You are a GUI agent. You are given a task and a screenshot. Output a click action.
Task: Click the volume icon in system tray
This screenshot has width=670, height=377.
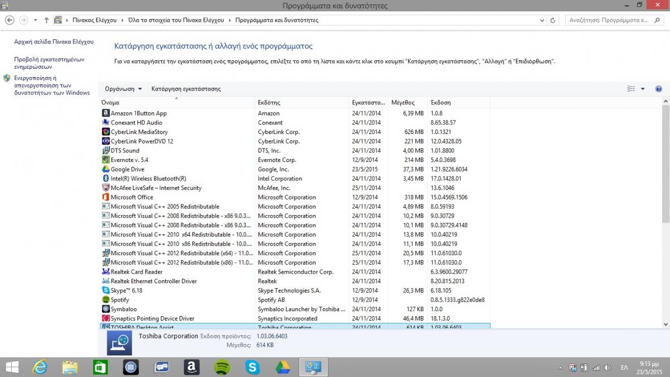click(608, 368)
